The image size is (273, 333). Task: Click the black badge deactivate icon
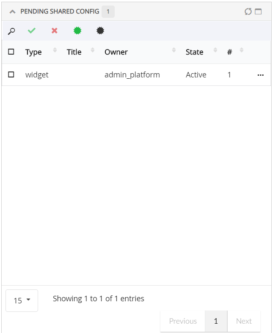tap(100, 31)
